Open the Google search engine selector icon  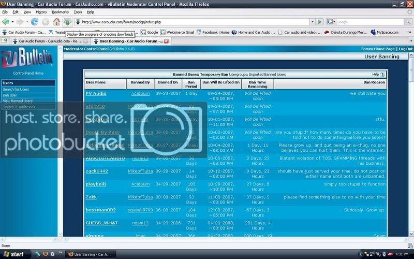coord(331,22)
